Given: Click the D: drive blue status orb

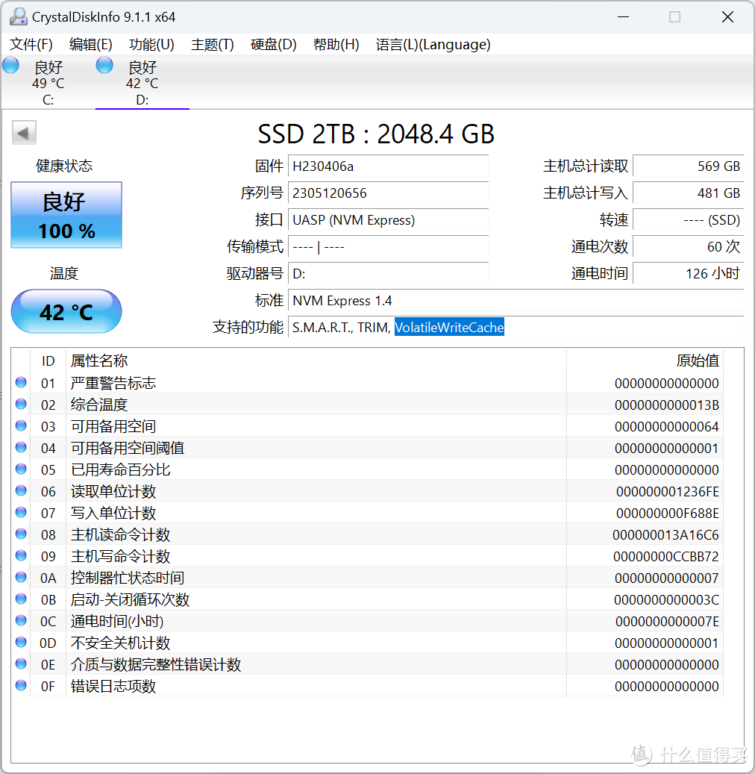Looking at the screenshot, I should point(104,66).
